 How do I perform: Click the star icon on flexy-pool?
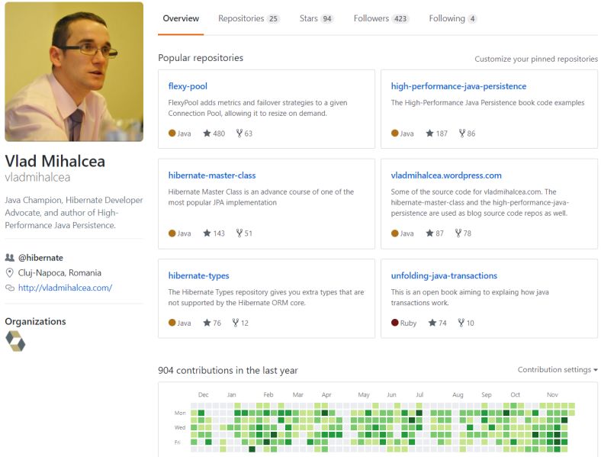coord(207,134)
